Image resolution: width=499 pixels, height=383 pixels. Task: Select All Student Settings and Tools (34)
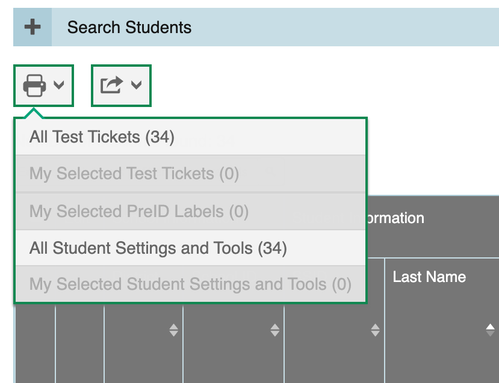click(158, 248)
